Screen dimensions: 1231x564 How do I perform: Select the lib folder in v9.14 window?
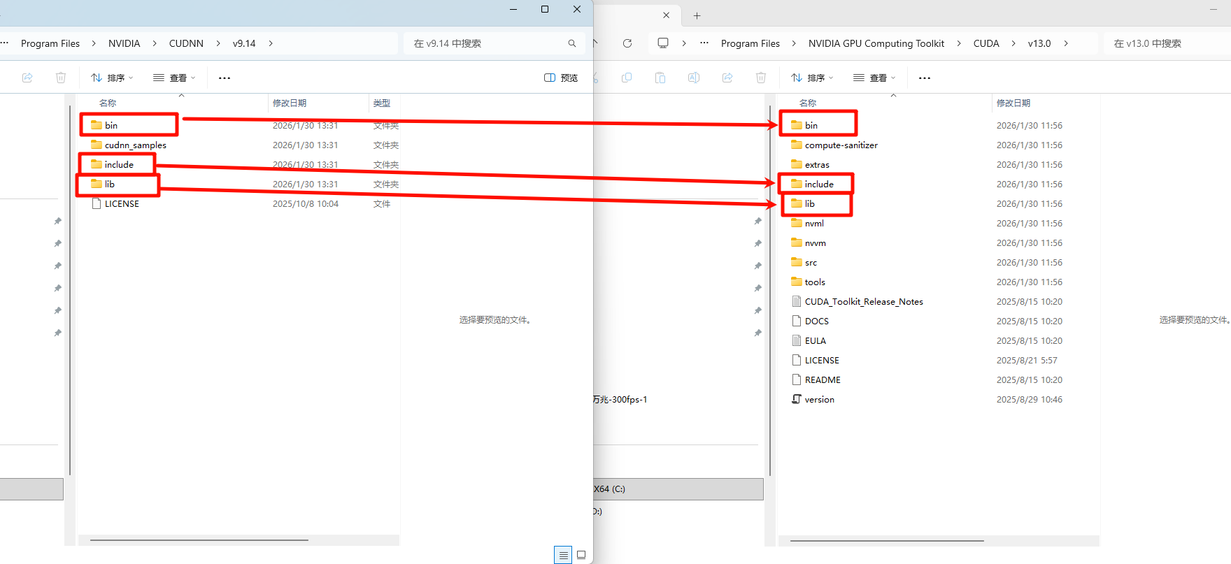click(x=109, y=184)
